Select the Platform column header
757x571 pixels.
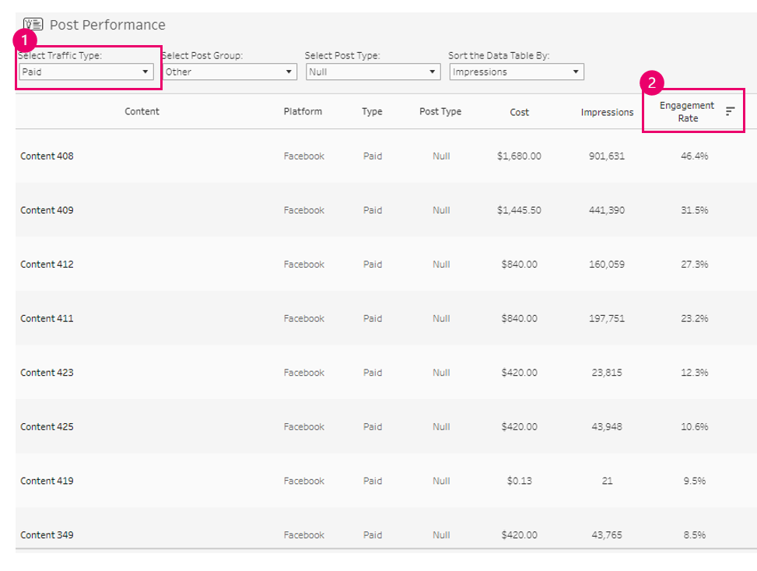coord(303,111)
